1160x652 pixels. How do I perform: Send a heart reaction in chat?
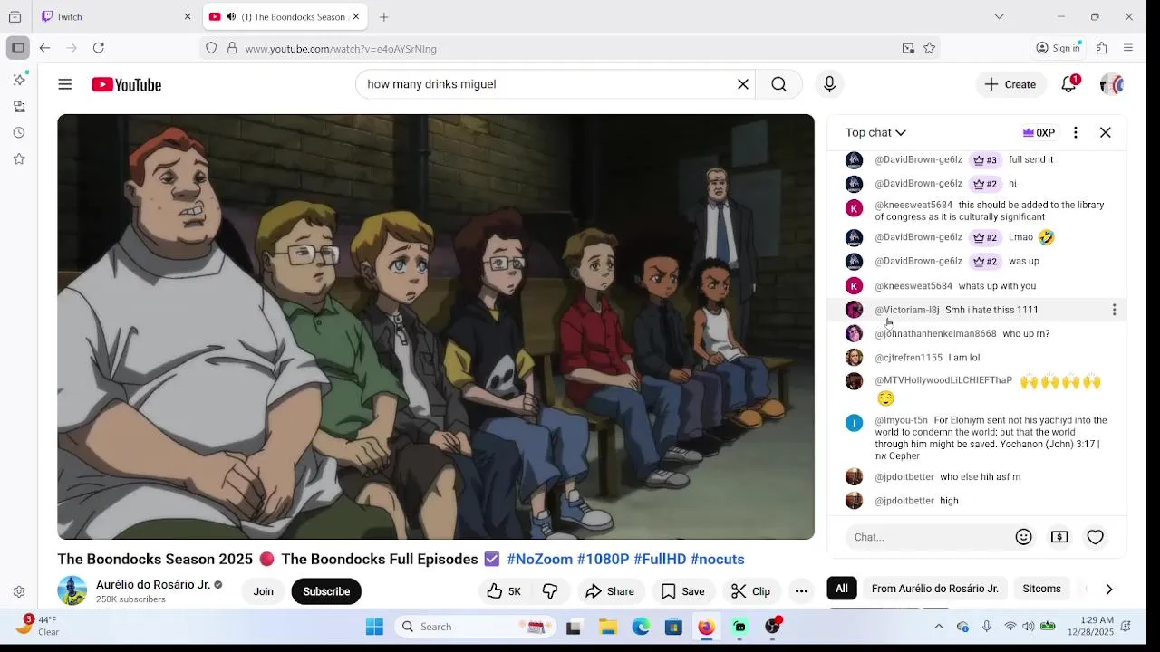(x=1096, y=537)
